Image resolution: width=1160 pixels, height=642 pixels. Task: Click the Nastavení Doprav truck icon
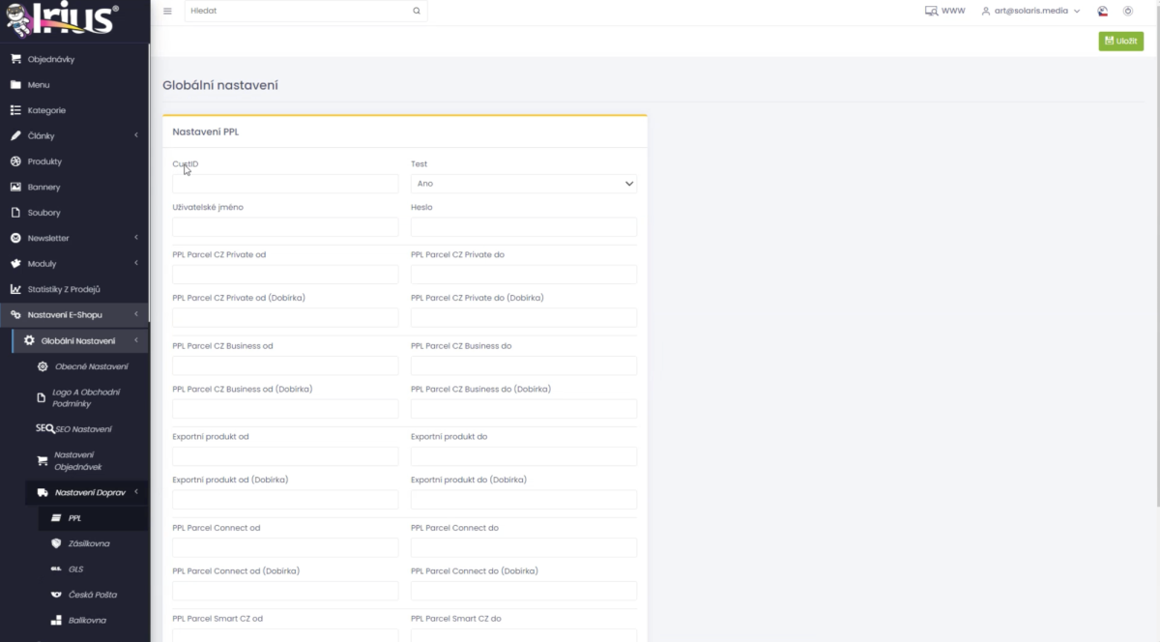point(43,492)
